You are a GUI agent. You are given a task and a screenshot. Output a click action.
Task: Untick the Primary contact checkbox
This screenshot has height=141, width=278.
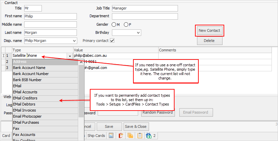[112, 41]
